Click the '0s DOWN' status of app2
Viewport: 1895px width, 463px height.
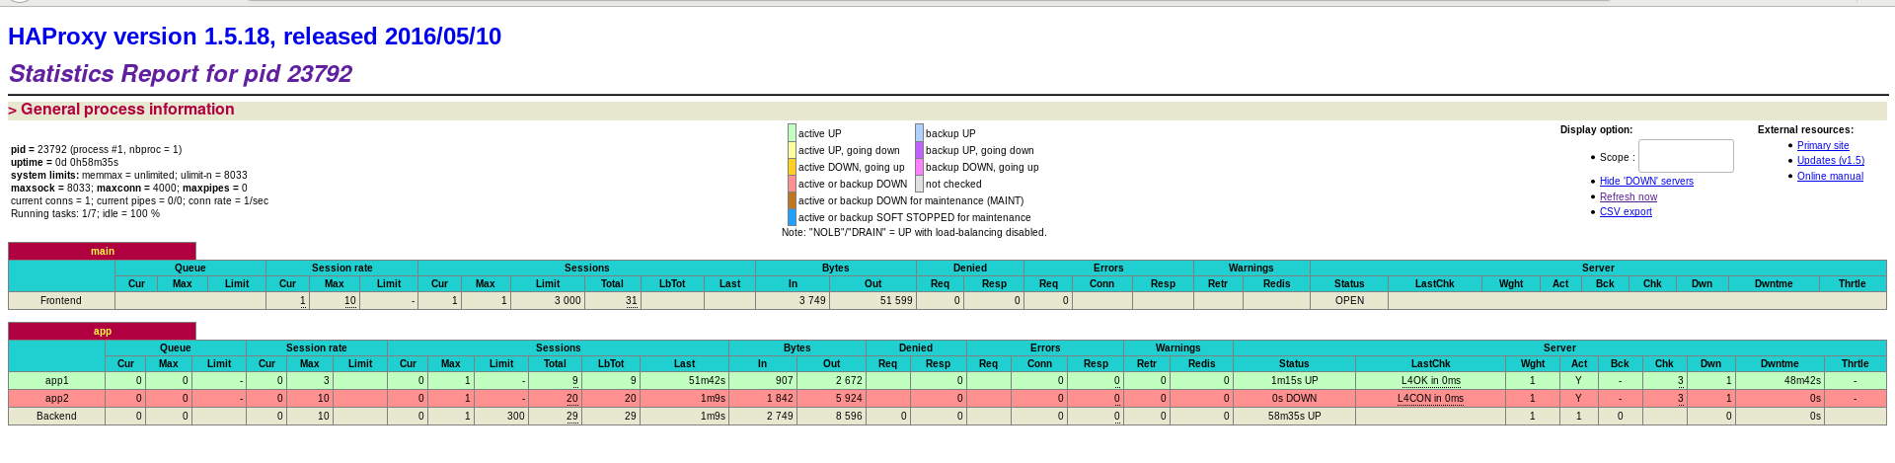tap(1294, 398)
